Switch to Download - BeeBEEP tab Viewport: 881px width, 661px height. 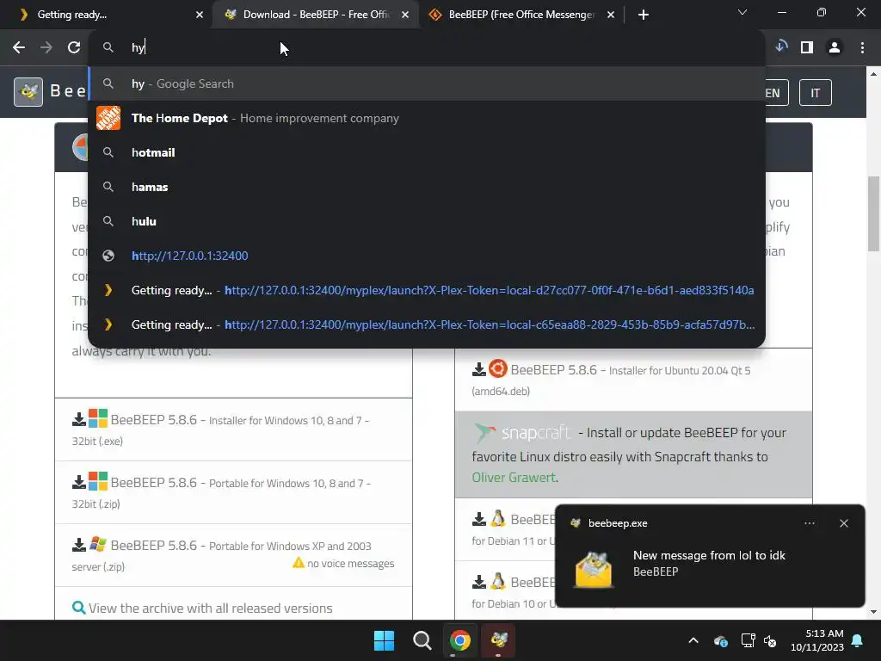click(315, 15)
